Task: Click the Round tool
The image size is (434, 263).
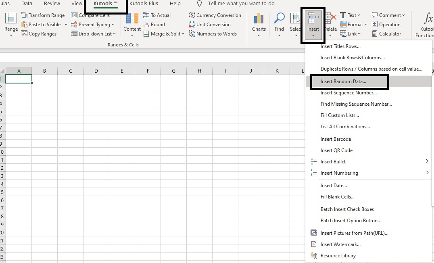Action: tap(154, 24)
